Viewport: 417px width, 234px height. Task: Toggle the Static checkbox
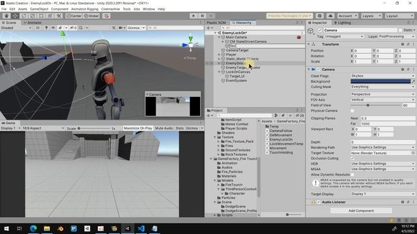click(x=400, y=31)
